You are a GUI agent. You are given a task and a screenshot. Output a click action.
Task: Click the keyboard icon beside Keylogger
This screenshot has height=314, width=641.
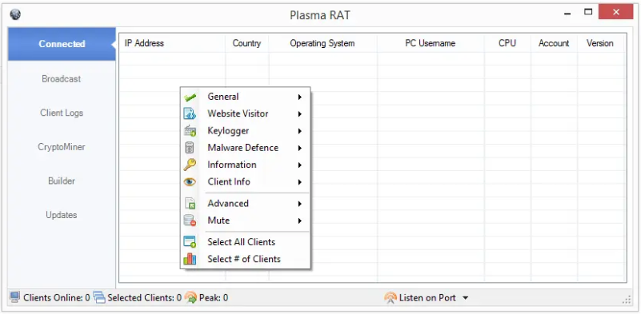click(190, 131)
